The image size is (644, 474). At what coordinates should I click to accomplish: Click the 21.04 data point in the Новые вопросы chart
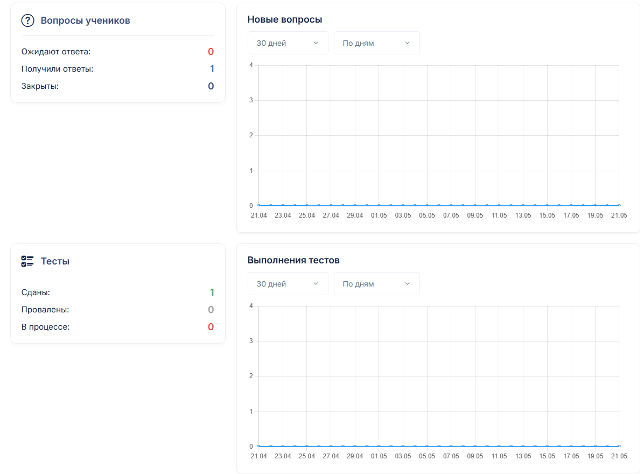coord(259,205)
